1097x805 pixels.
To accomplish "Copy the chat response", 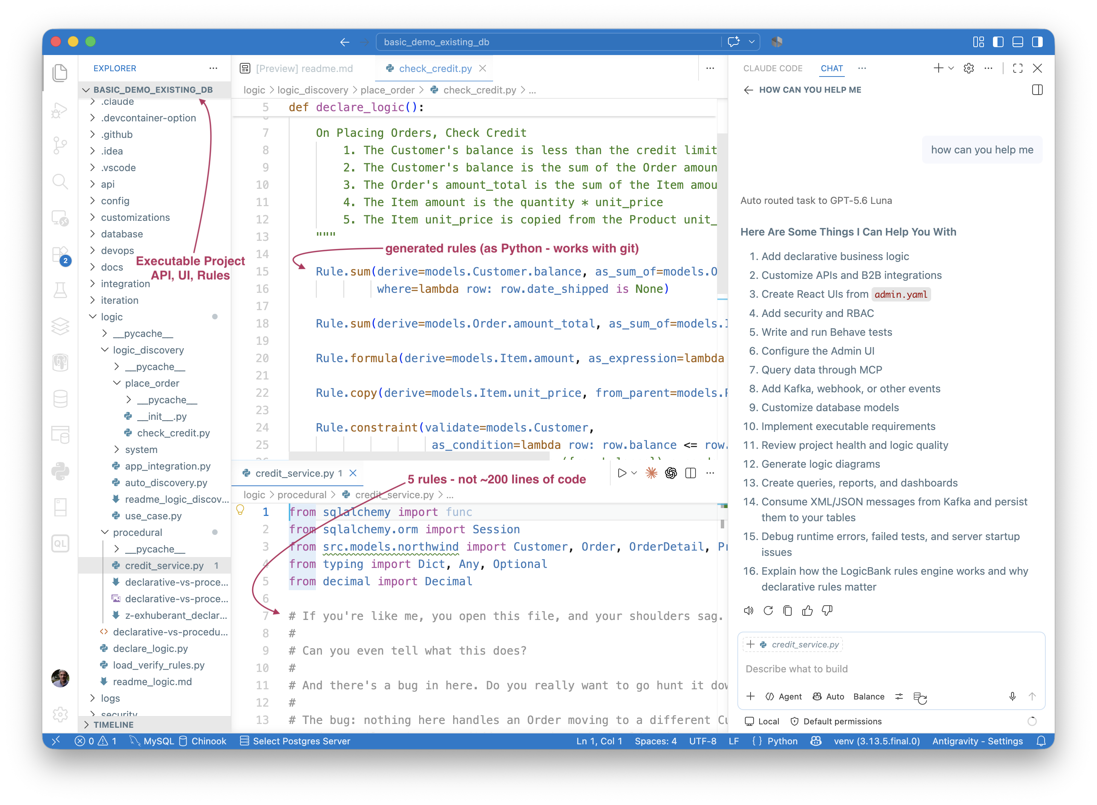I will [788, 611].
